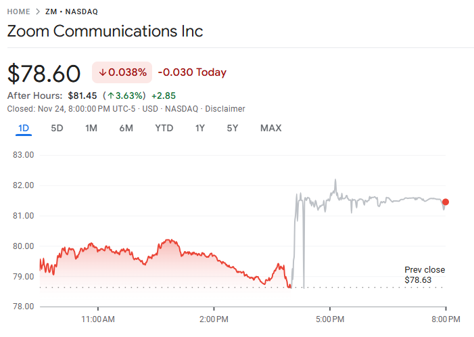Screen dimensions: 474x337
Task: Click the breadcrumb chevron arrow icon
Action: (x=39, y=12)
